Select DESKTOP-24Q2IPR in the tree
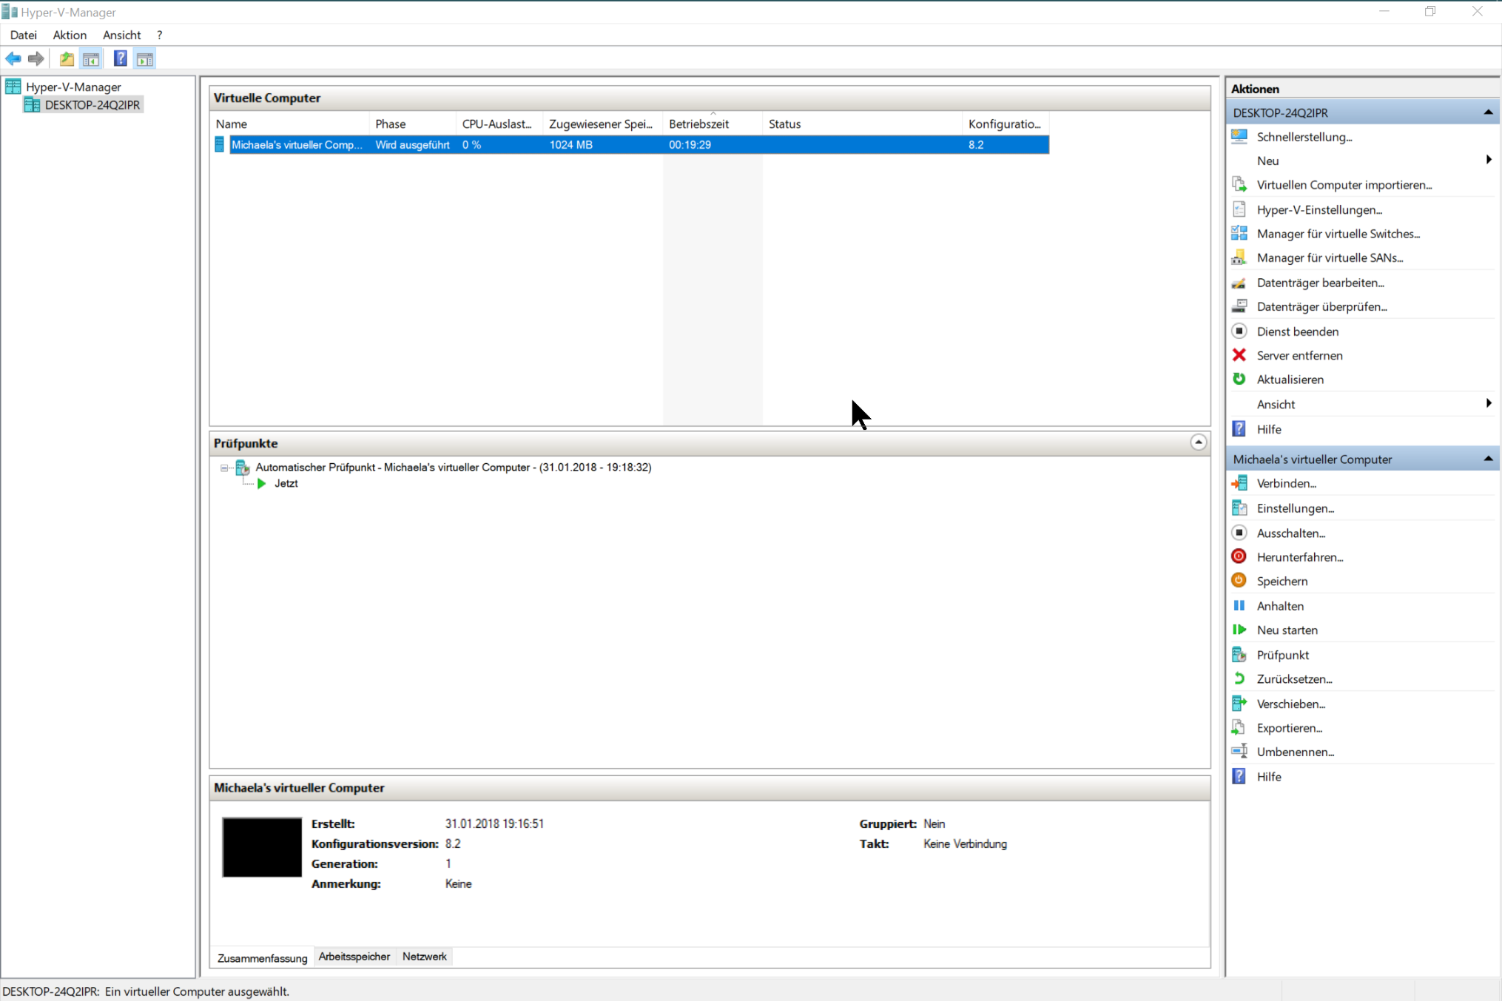Screen dimensions: 1502x1001 tap(92, 105)
